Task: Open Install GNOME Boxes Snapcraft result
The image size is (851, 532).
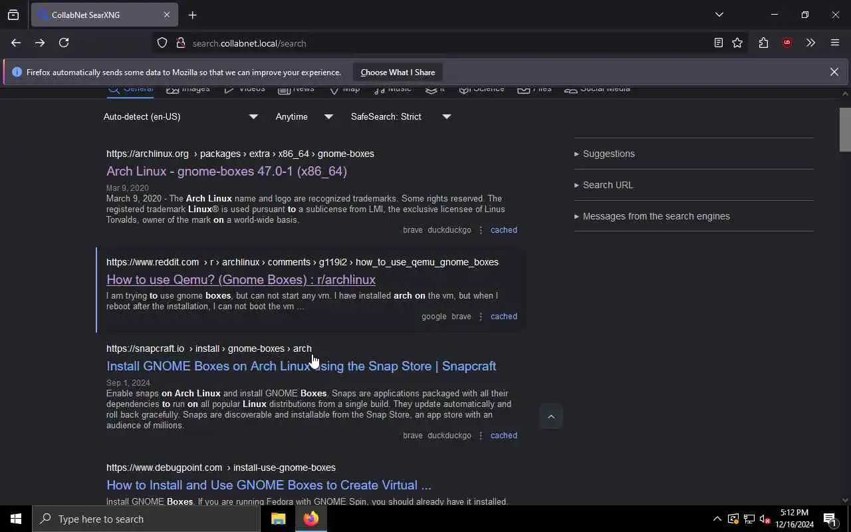Action: point(301,366)
